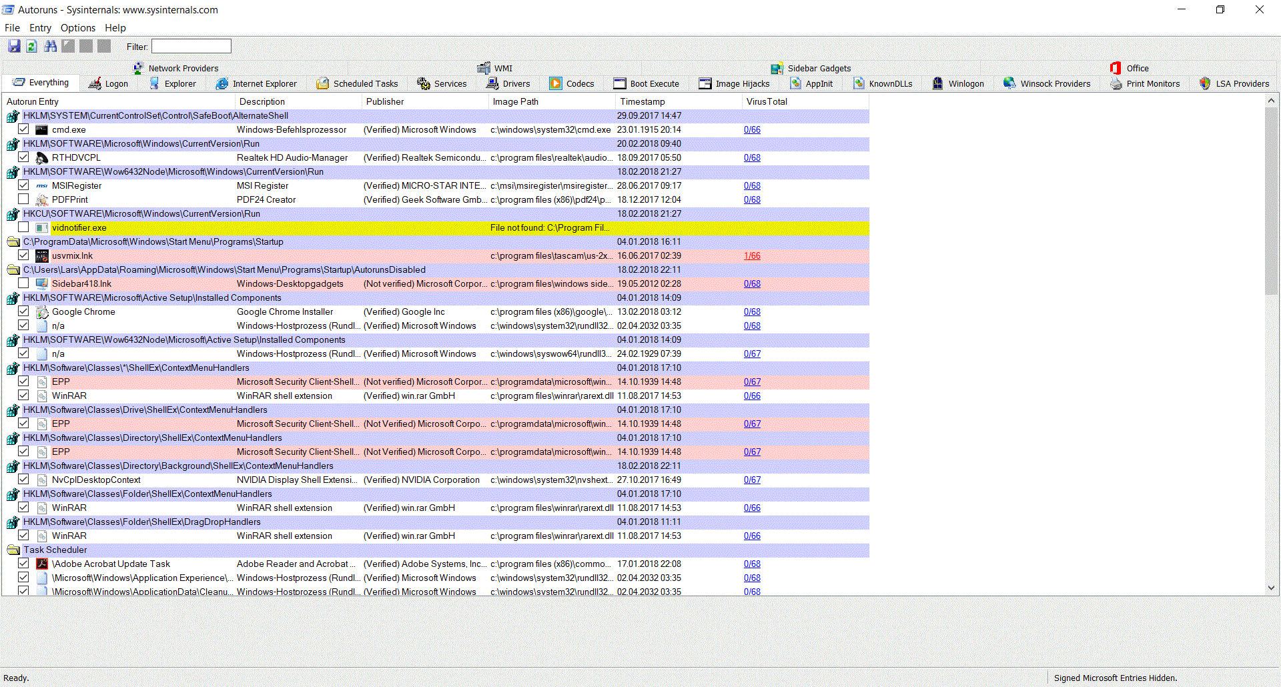Disable the Google Chrome entry checkbox
1281x687 pixels.
coord(23,311)
